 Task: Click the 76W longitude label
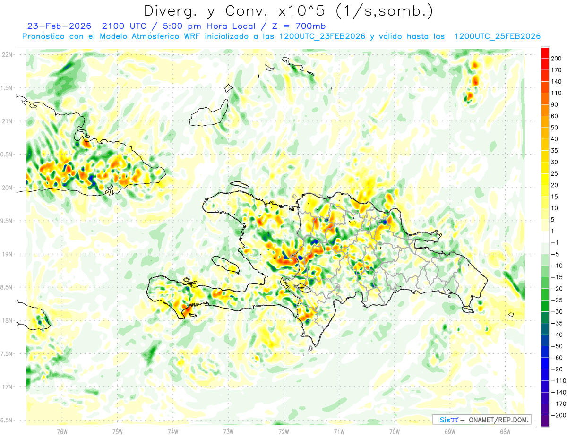click(x=62, y=432)
